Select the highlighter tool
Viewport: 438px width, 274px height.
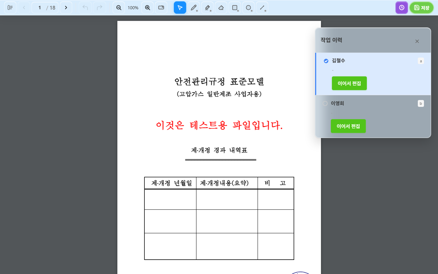(207, 8)
